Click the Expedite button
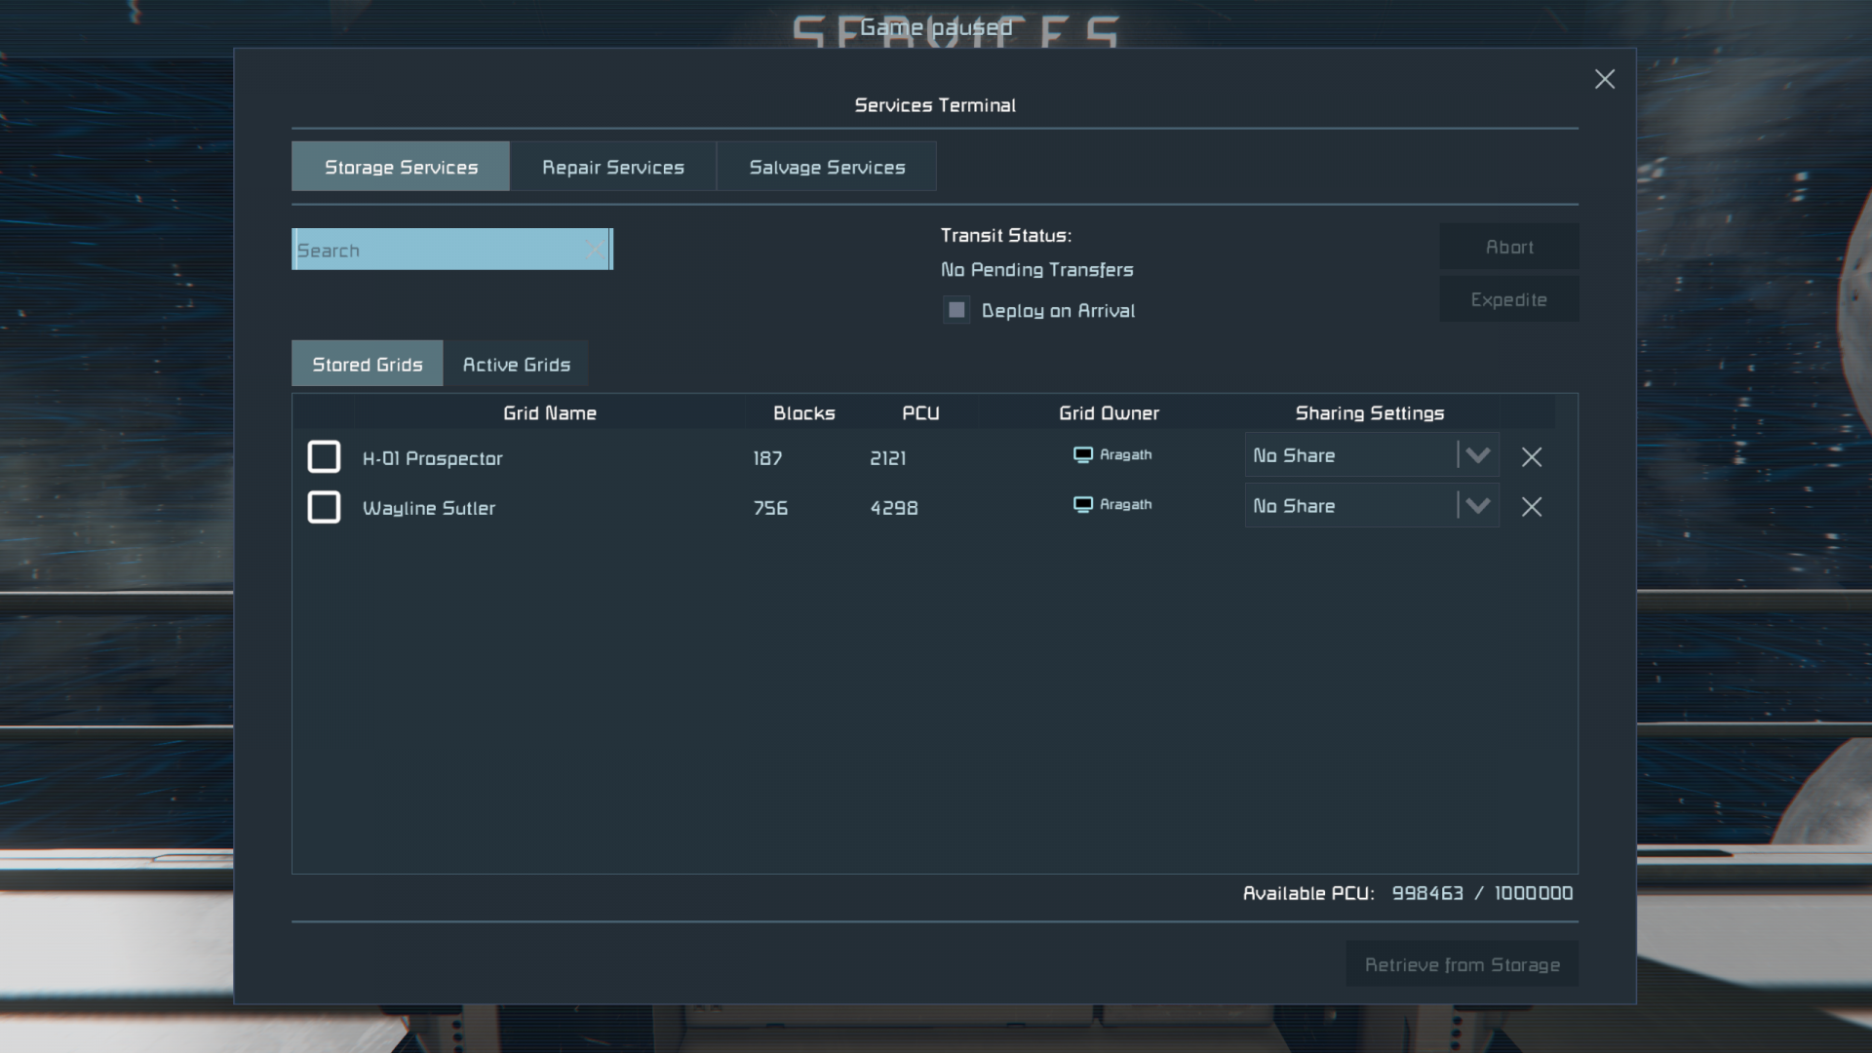This screenshot has height=1053, width=1872. pos(1508,299)
